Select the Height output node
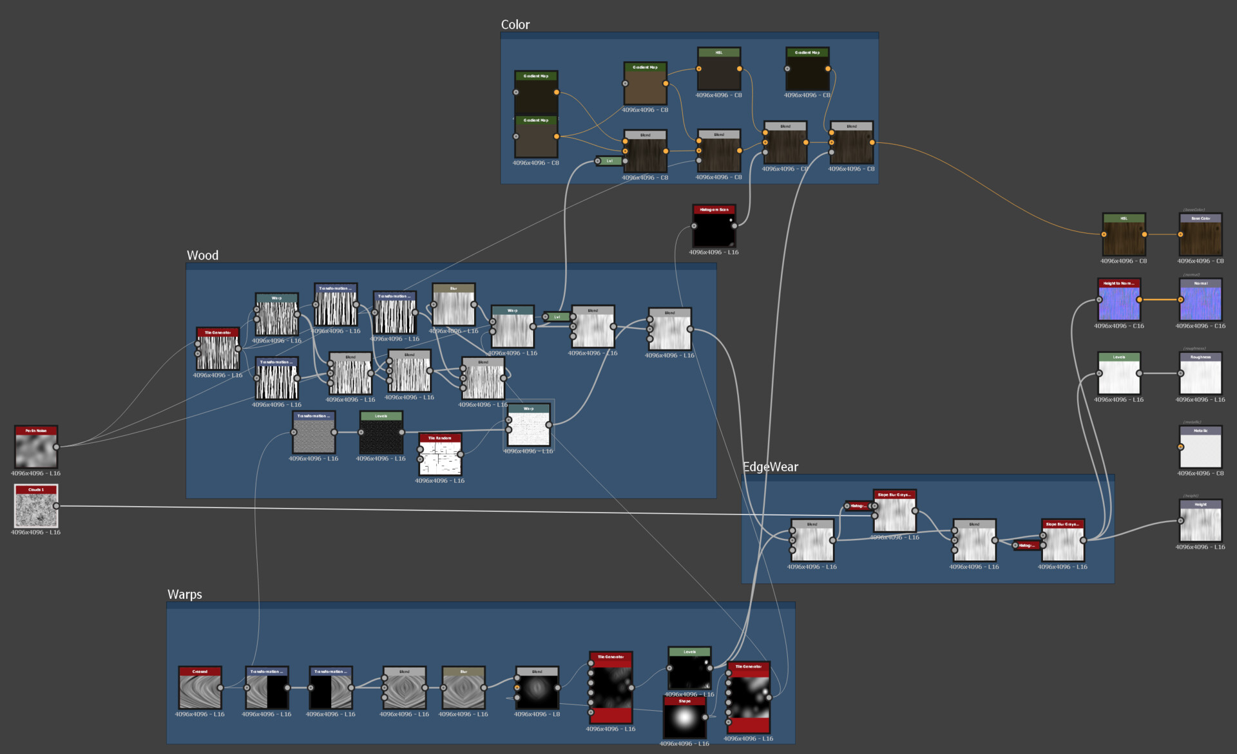 (1200, 521)
